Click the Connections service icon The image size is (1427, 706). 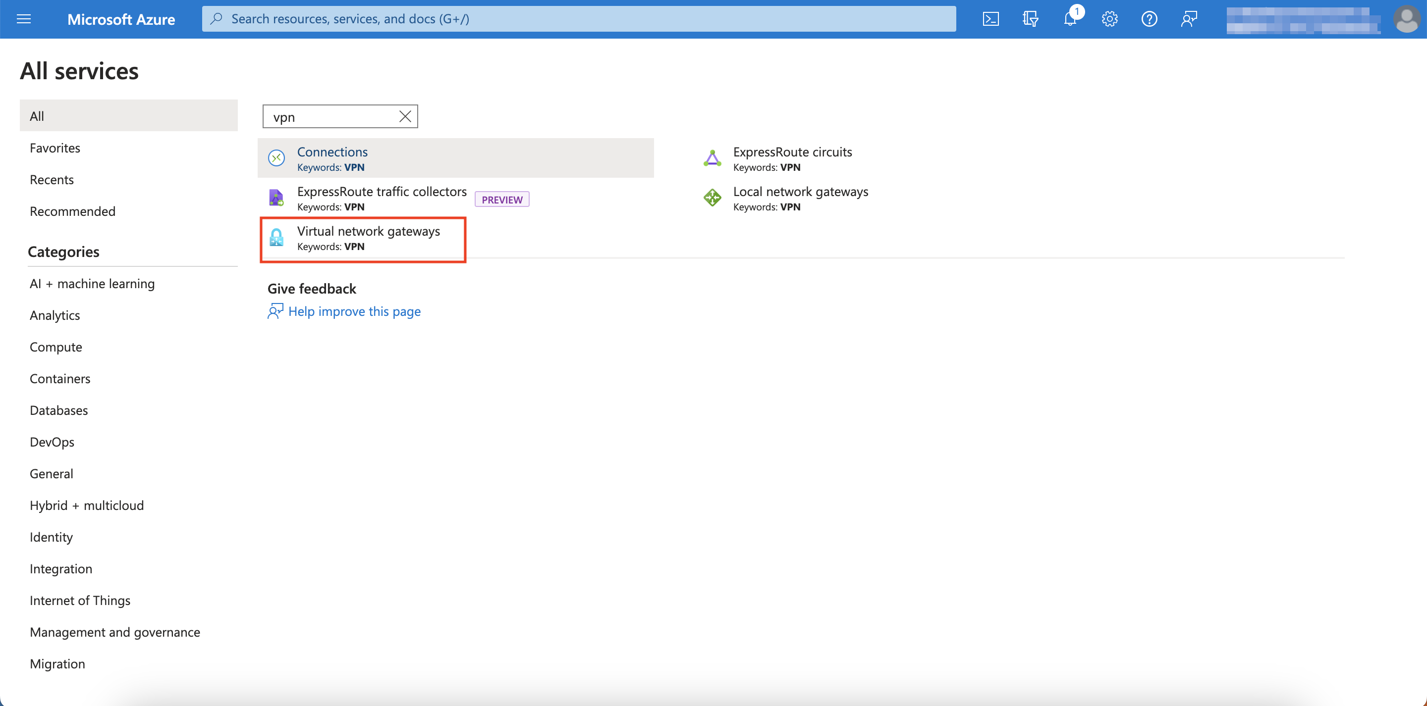point(276,157)
